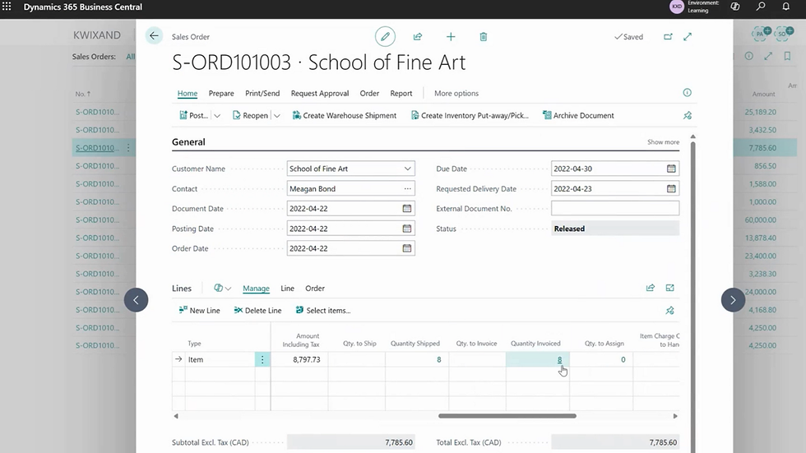Open the Customer Name dropdown
Viewport: 806px width, 453px height.
coord(407,169)
